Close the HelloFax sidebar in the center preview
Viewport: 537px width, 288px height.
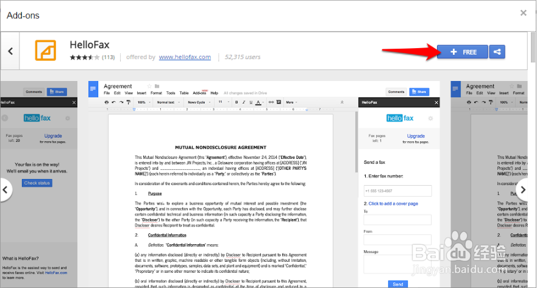coord(436,103)
